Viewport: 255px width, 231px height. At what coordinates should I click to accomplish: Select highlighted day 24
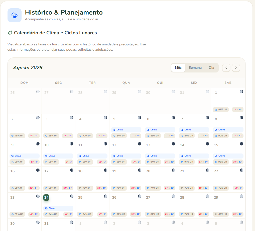pos(46,197)
